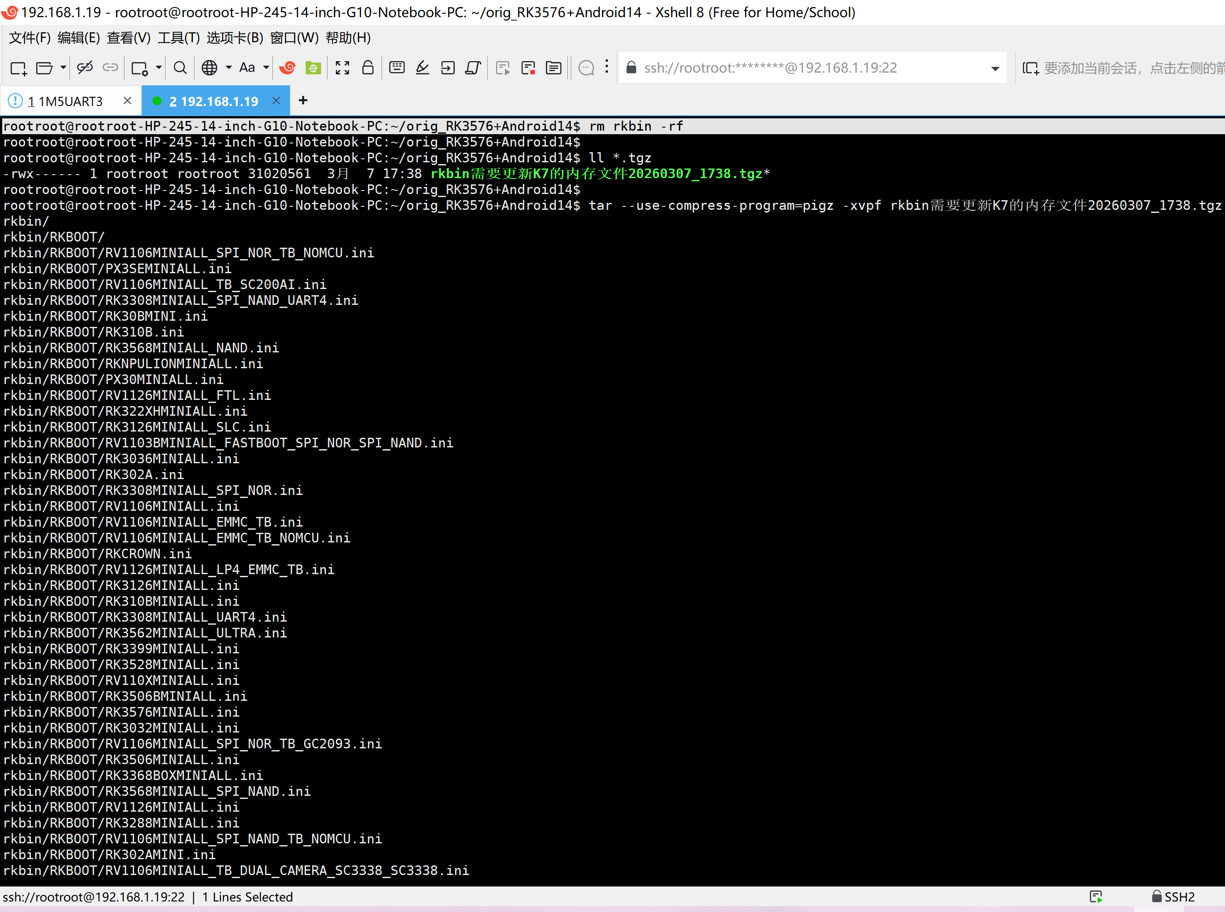
Task: Open the Find magnifier tool
Action: pyautogui.click(x=180, y=68)
